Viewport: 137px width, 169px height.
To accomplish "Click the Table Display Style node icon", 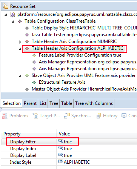I will click(x=27, y=28).
